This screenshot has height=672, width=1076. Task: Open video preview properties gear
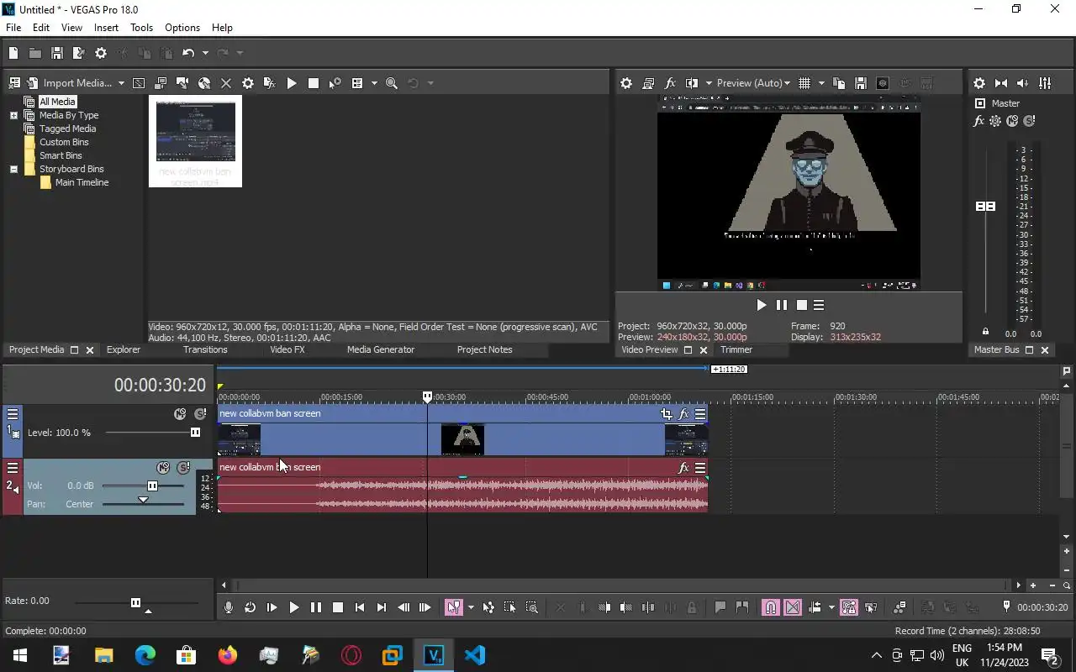coord(626,83)
